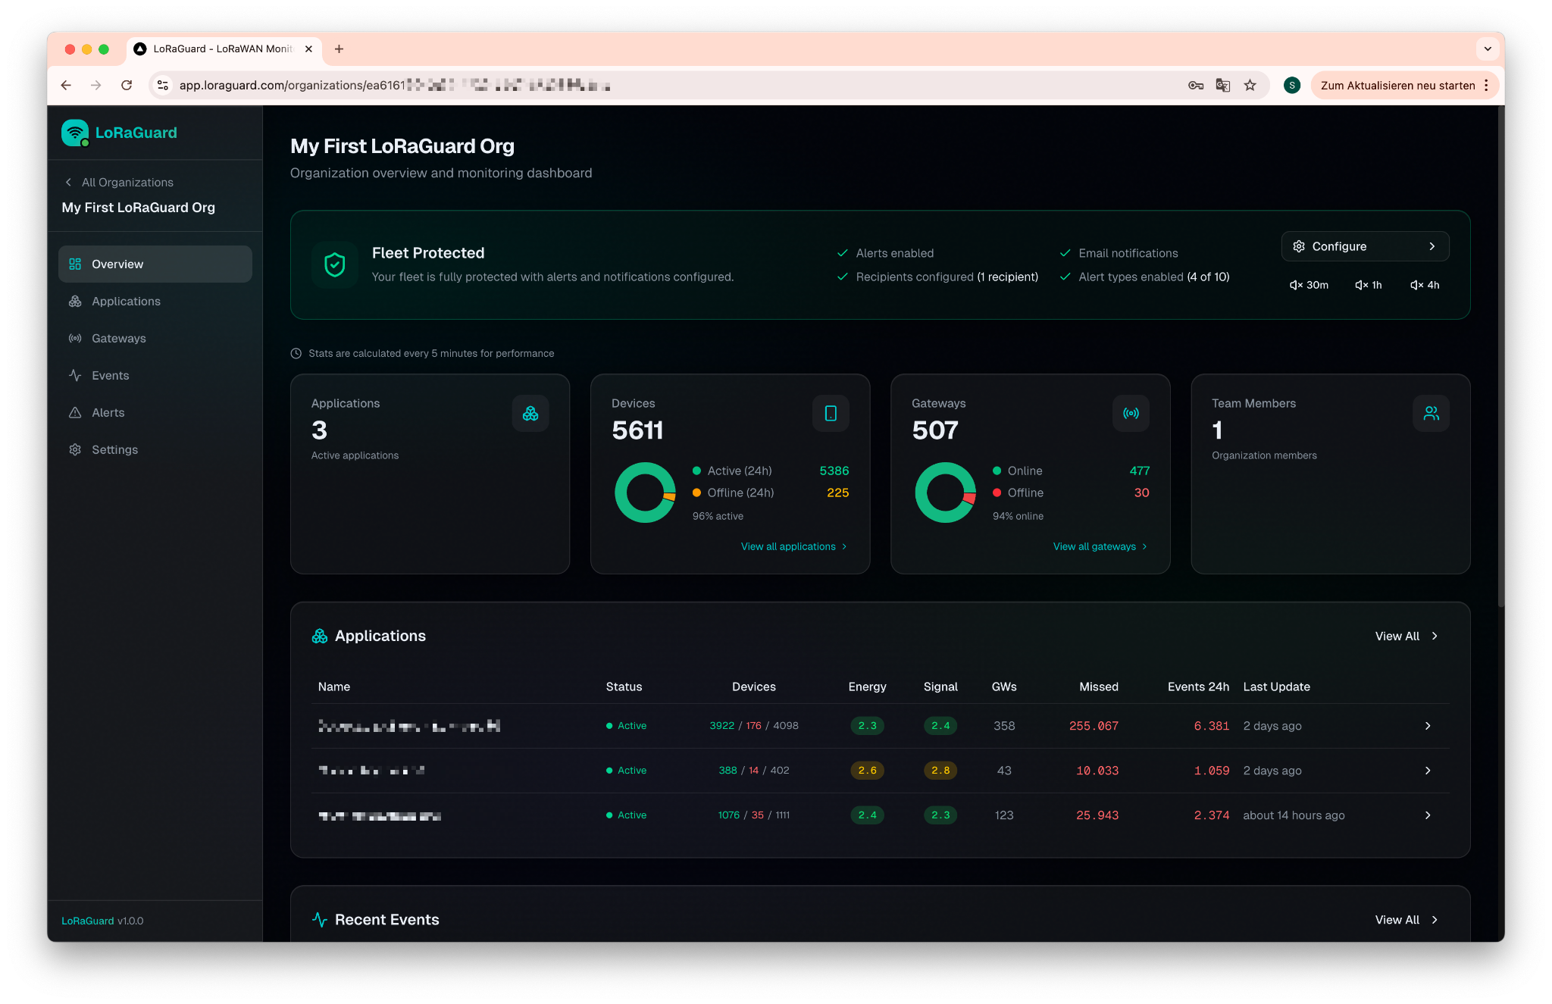Click the Gateways card signal icon
The image size is (1552, 1004).
(1131, 413)
